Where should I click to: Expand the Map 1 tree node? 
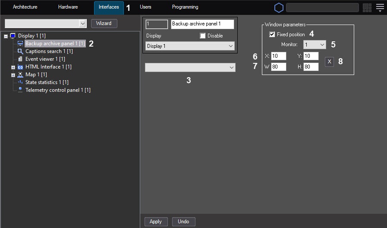[x=13, y=75]
